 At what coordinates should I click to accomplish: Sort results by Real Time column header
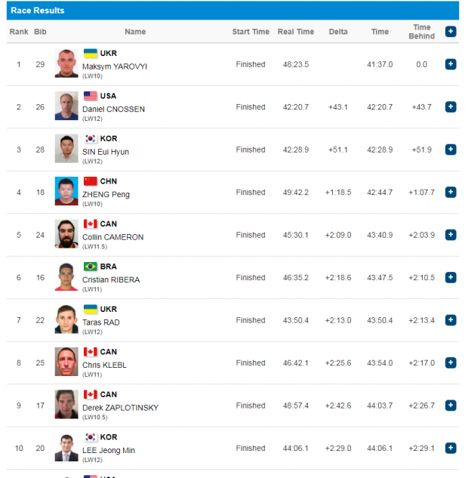(296, 32)
